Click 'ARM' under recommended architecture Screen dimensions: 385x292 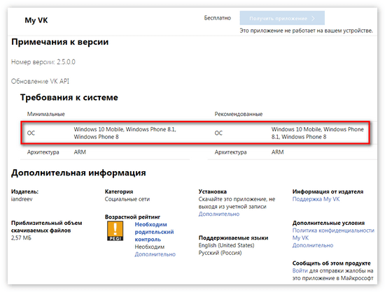click(277, 152)
